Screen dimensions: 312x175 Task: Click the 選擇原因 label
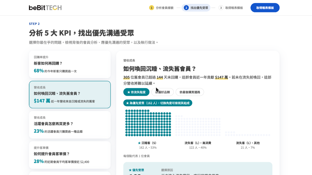[167, 170]
